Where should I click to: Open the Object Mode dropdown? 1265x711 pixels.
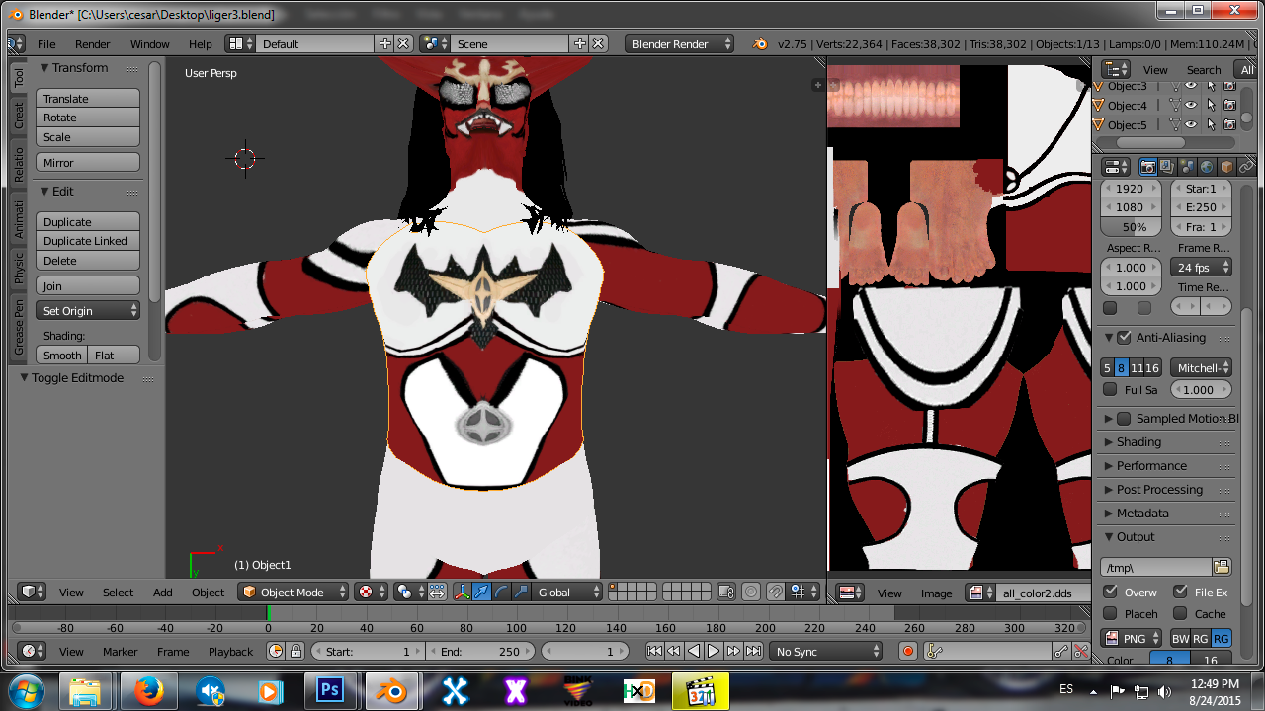[x=294, y=592]
